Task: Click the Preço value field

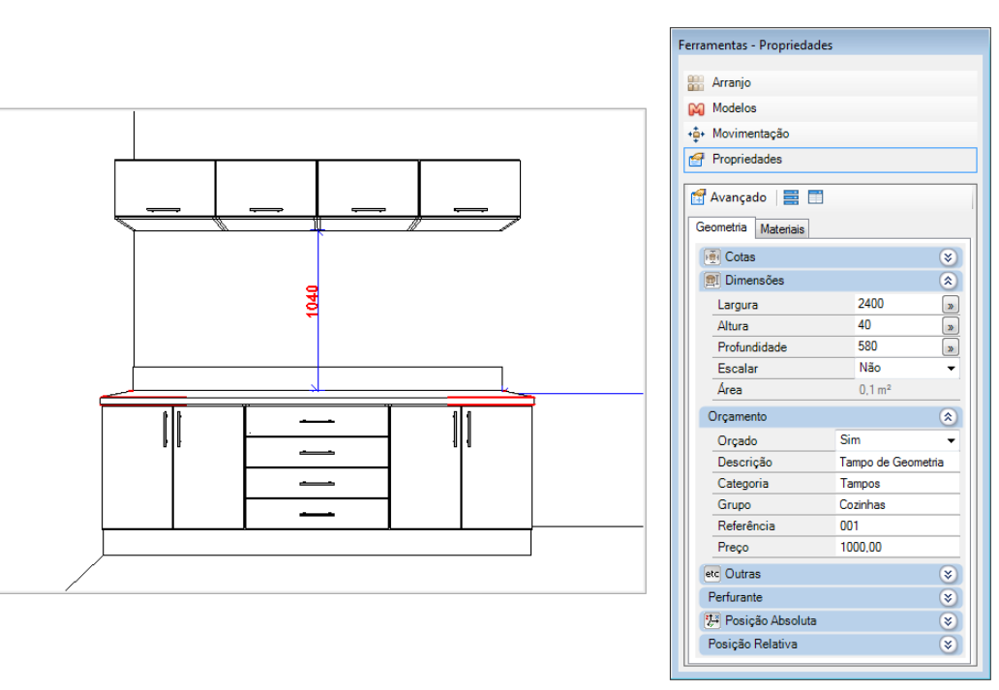Action: pyautogui.click(x=897, y=548)
